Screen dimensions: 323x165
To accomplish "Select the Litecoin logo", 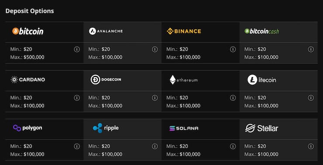I will 261,80.
